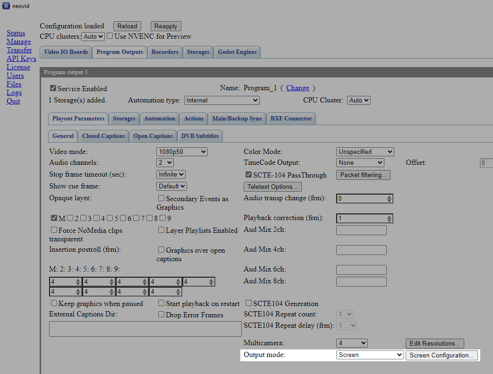
Task: Open the Video mode dropdown
Action: pos(182,152)
